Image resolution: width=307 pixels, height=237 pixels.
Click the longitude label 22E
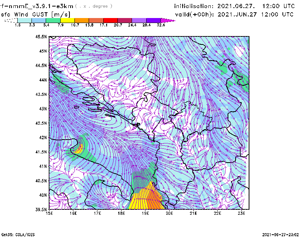(218, 214)
